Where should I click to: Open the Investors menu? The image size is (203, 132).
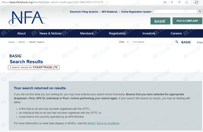[x=149, y=33]
